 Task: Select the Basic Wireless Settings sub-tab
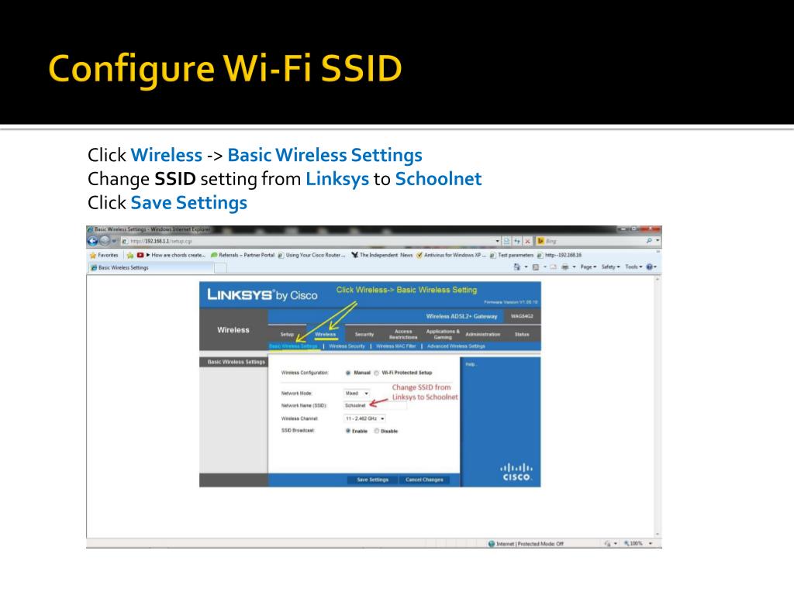point(293,346)
